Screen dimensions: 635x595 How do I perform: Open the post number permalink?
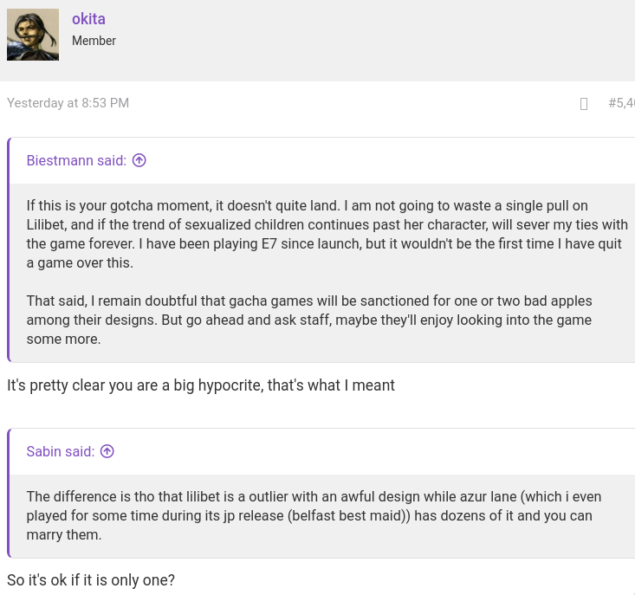(622, 103)
